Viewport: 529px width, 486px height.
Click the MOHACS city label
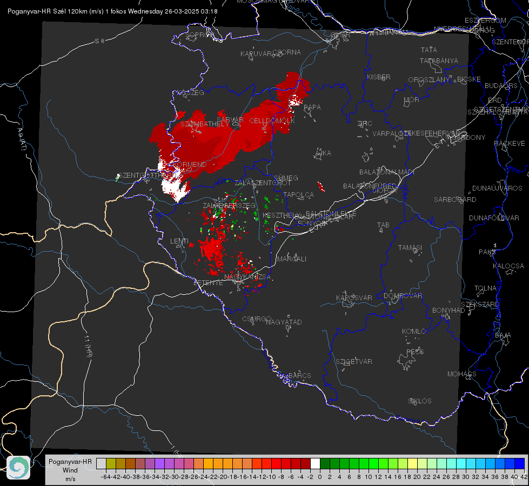point(462,374)
